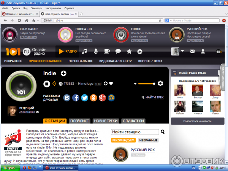Click НАЙТИ ТРЕК search link
This screenshot has height=171, width=228.
click(152, 97)
